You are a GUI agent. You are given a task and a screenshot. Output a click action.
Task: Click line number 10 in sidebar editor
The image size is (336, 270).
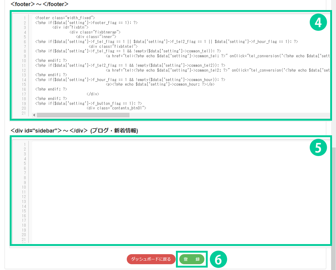pos(24,187)
